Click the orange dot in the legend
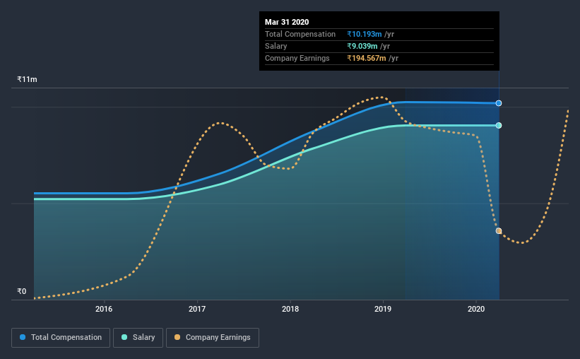Viewport: 580px width, 359px height. pos(177,337)
